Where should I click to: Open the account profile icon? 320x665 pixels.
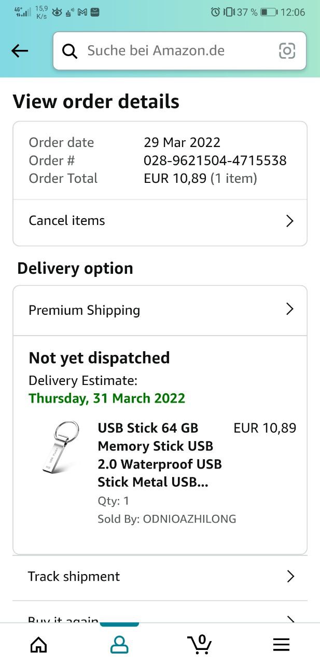tap(119, 645)
